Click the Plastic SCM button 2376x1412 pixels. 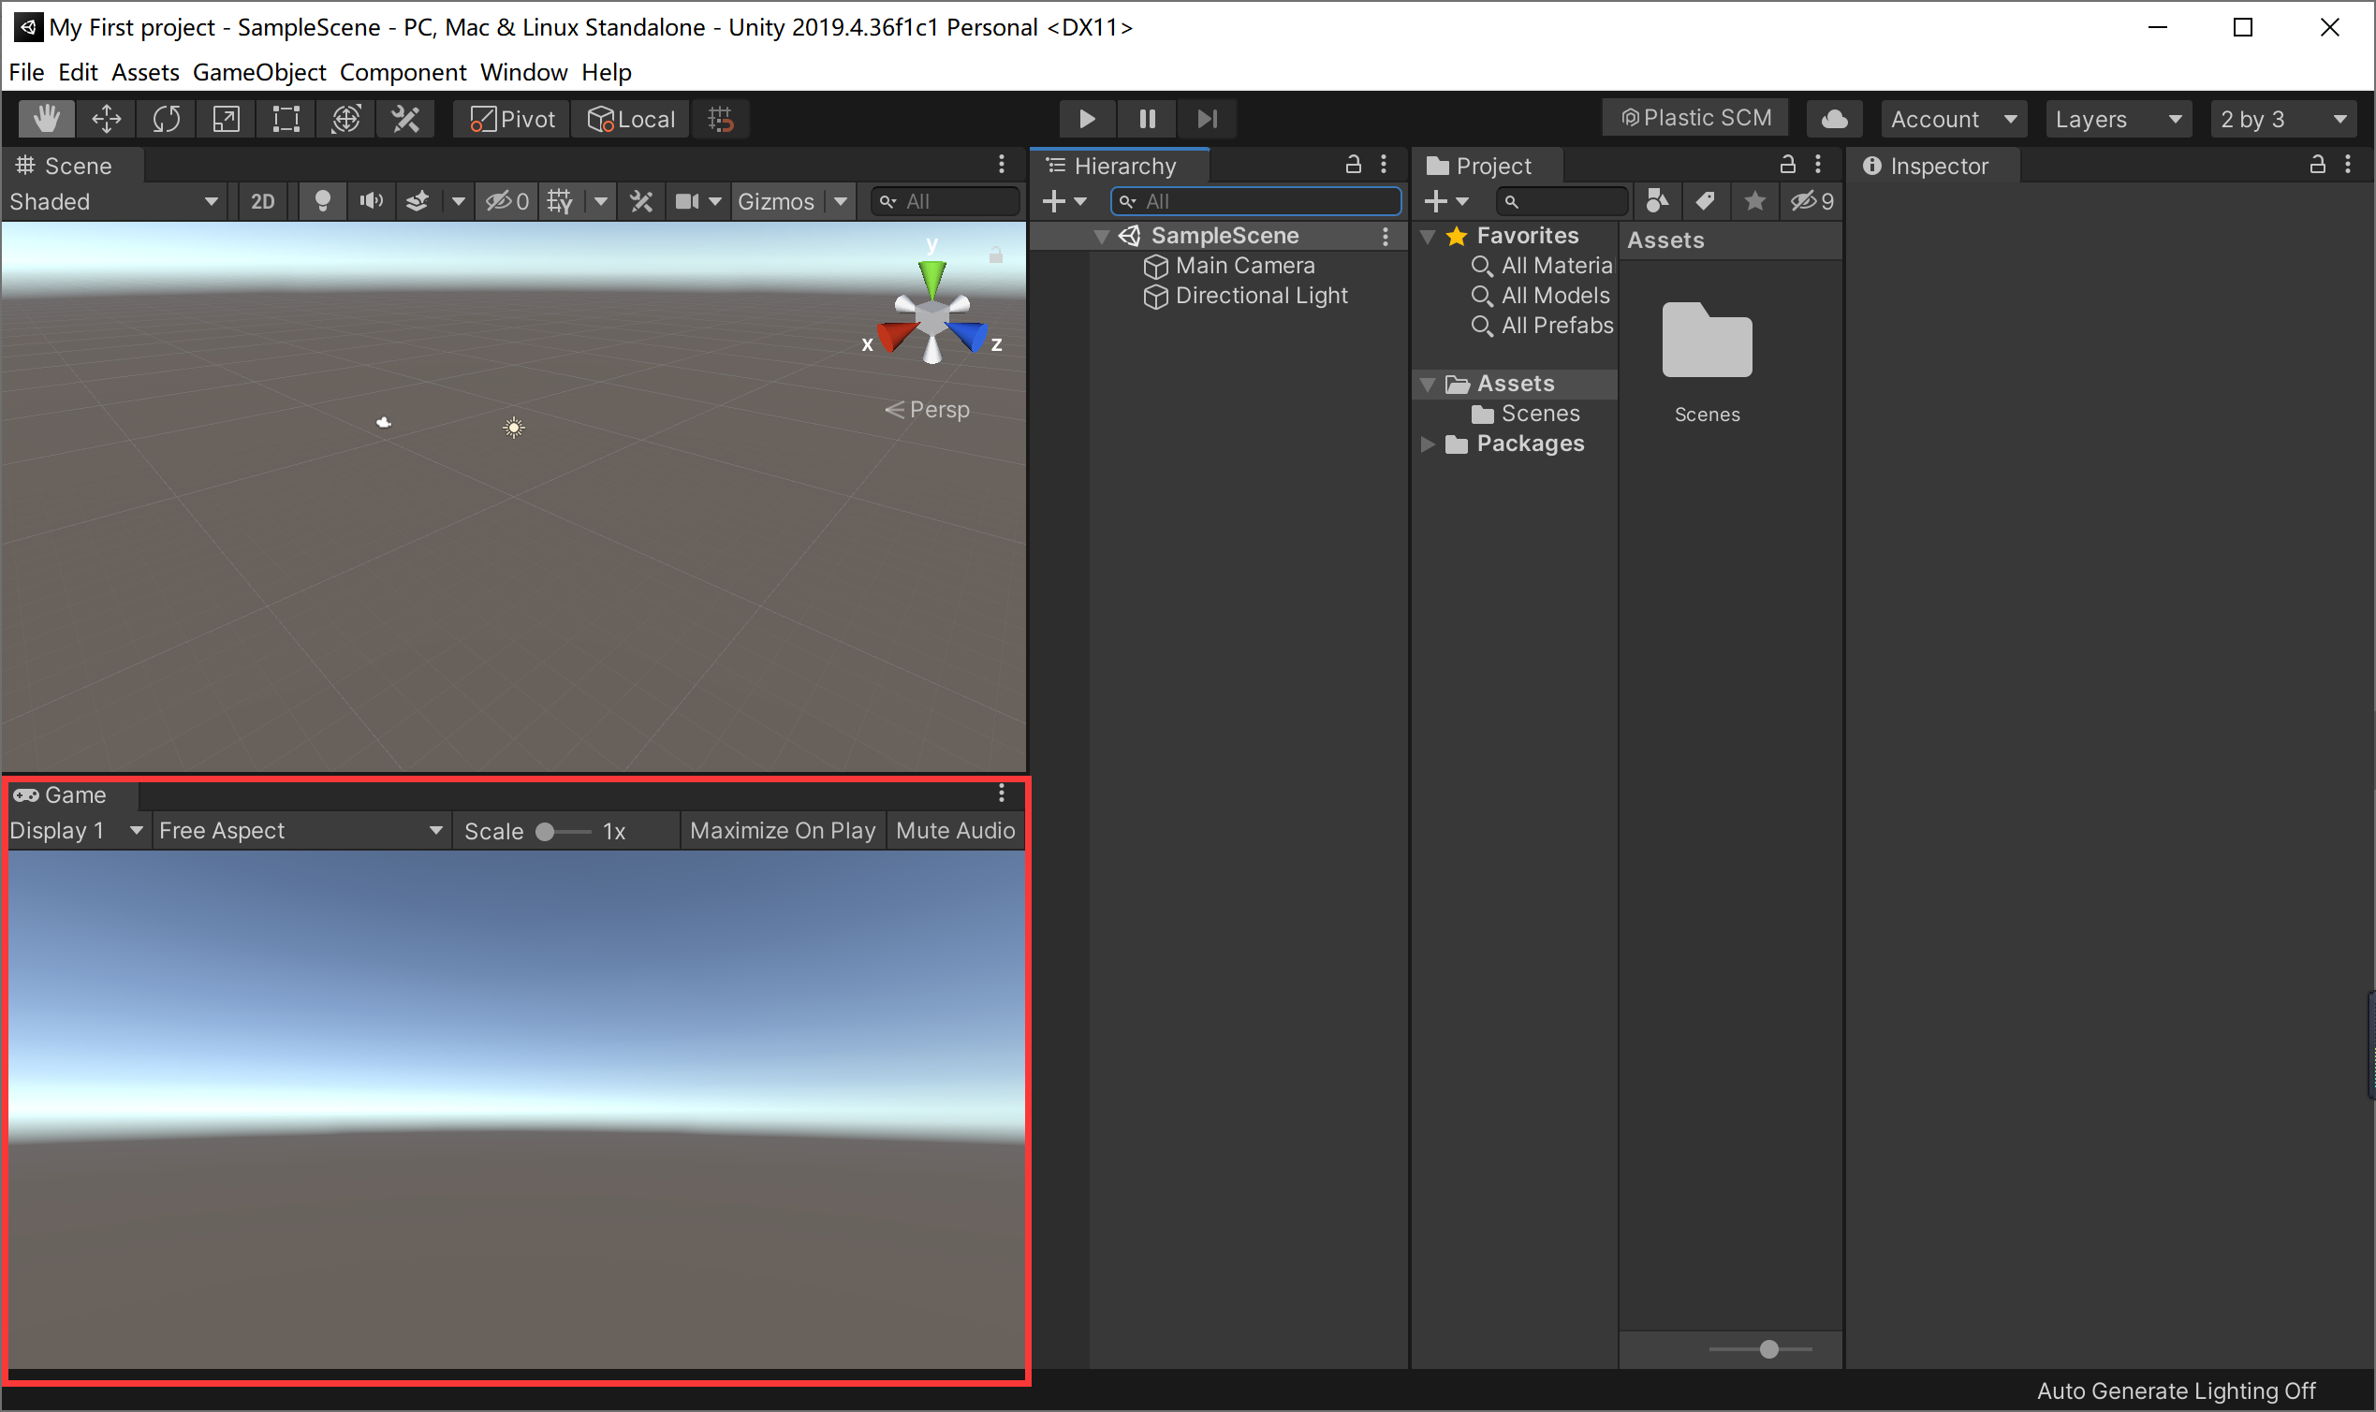pyautogui.click(x=1695, y=118)
